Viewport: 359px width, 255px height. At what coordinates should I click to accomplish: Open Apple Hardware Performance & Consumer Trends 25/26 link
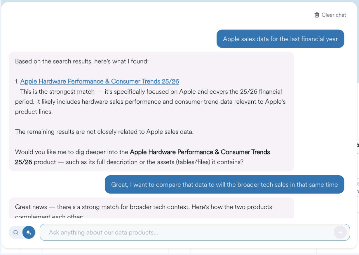click(100, 81)
